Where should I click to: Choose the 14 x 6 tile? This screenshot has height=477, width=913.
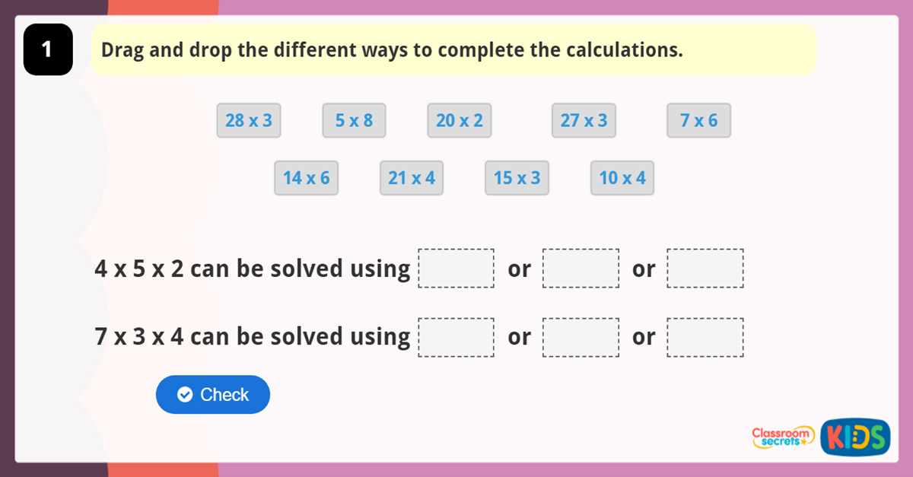click(x=306, y=178)
